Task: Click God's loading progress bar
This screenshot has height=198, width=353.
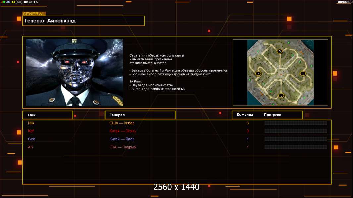Action: (x=296, y=139)
